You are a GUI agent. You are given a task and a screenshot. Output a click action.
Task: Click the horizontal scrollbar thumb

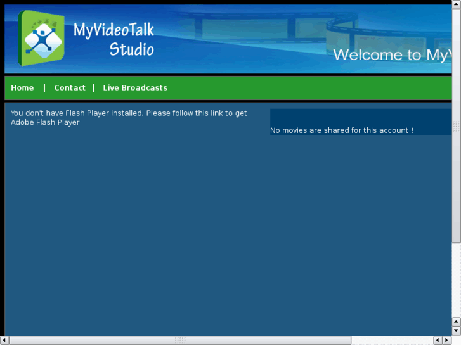click(180, 341)
